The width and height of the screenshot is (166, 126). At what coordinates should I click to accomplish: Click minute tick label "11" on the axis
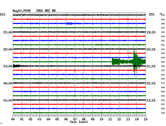coord(110,119)
